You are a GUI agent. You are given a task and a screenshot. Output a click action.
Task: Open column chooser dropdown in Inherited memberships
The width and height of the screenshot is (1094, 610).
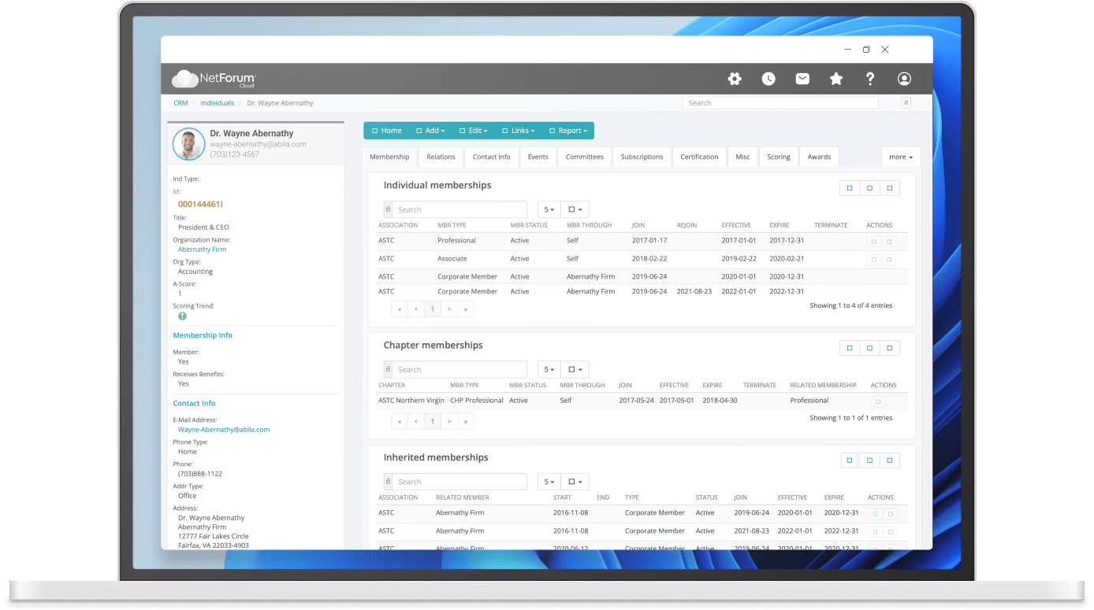click(575, 482)
